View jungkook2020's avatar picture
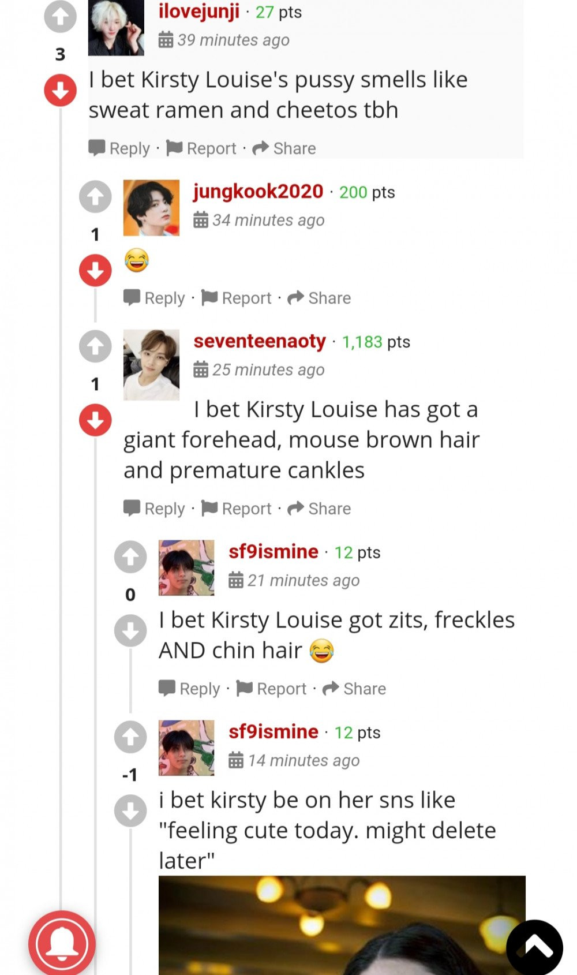Screen dimensions: 577x975 coord(151,208)
